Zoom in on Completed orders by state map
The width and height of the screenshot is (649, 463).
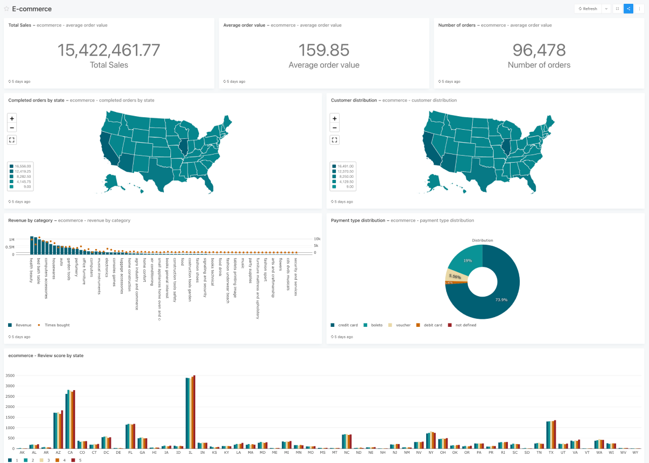point(12,118)
